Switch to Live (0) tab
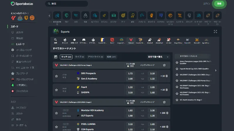The width and height of the screenshot is (234, 131). 79,57
